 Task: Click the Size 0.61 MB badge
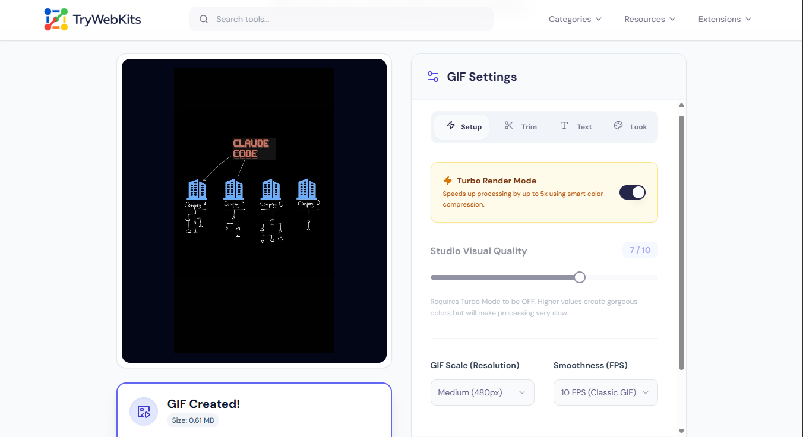click(x=192, y=420)
